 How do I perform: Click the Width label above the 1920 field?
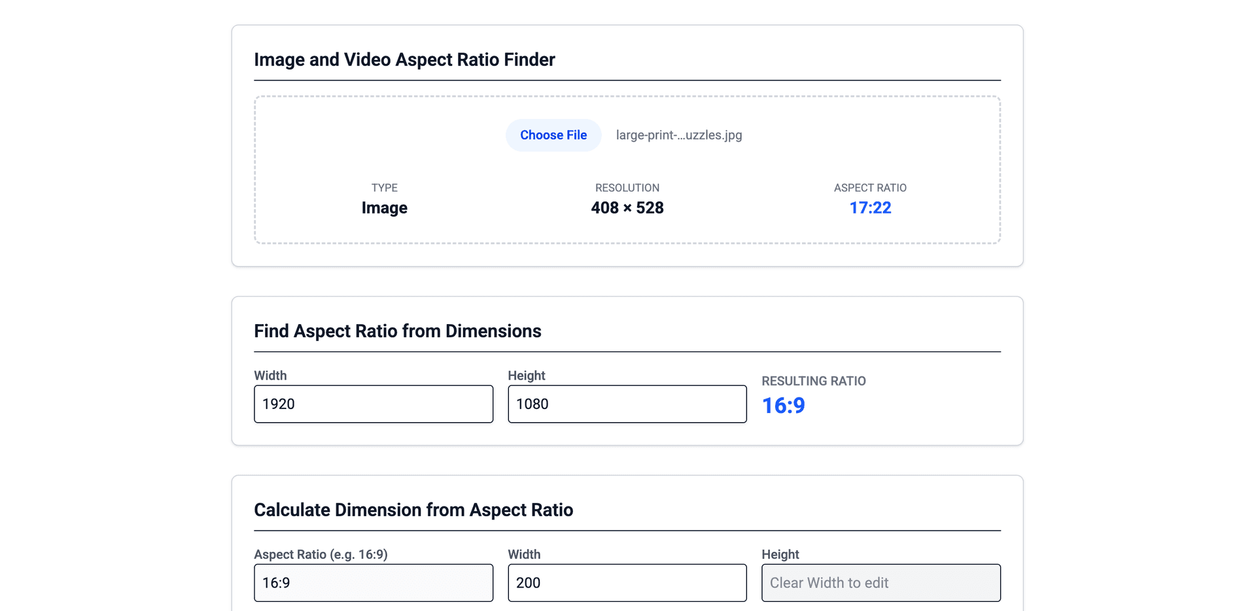pos(270,375)
